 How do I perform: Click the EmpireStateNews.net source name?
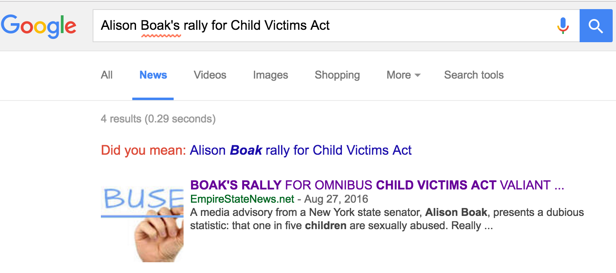[x=242, y=199]
